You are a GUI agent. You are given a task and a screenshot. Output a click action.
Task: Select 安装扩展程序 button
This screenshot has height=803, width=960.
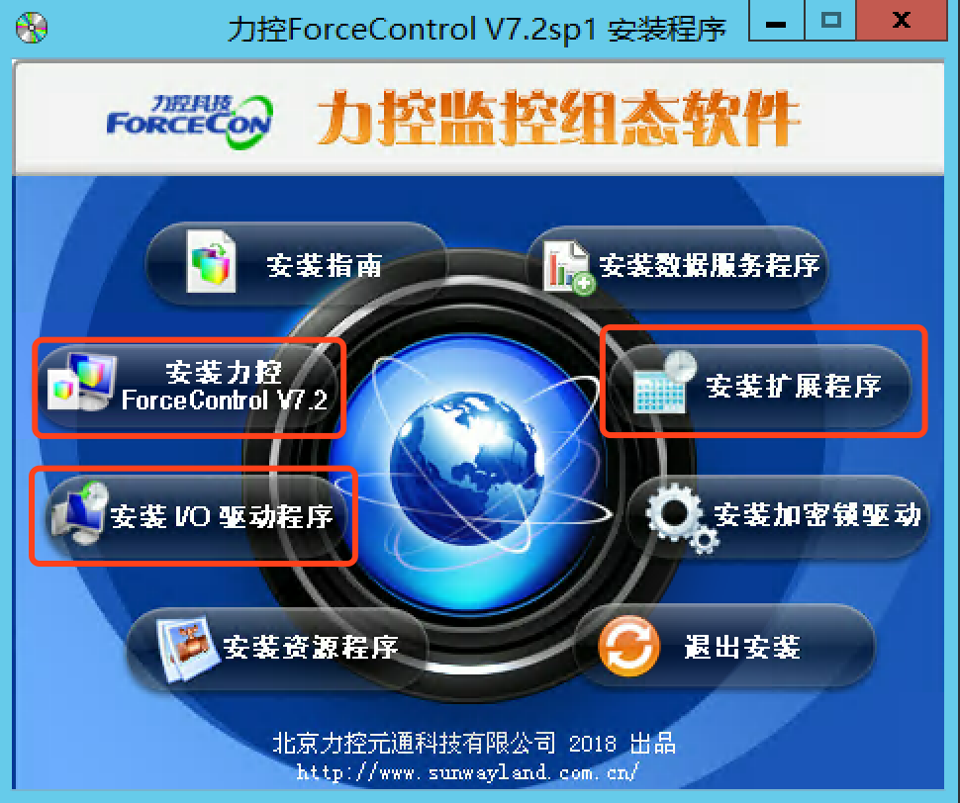760,386
